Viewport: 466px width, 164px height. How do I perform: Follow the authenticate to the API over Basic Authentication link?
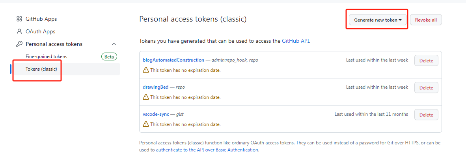(x=207, y=150)
